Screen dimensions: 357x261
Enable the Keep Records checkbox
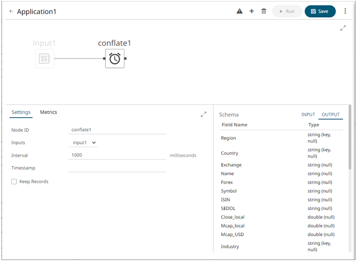pyautogui.click(x=14, y=182)
